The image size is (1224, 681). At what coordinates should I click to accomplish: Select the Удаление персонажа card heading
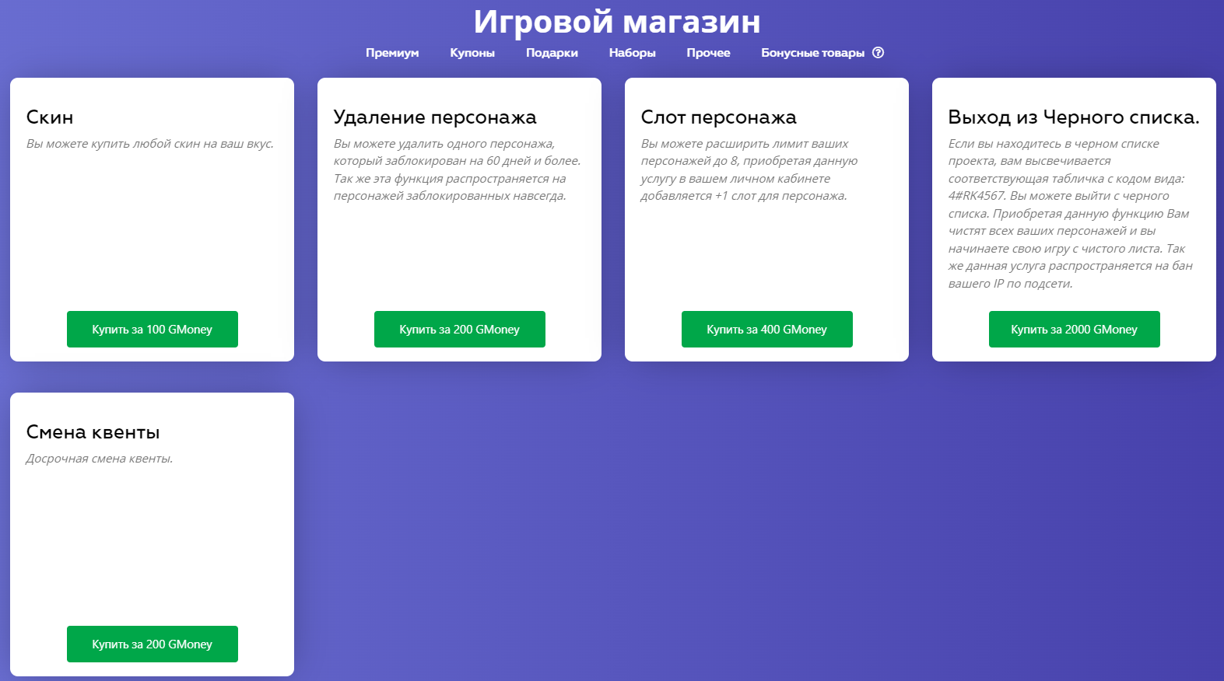tap(434, 117)
